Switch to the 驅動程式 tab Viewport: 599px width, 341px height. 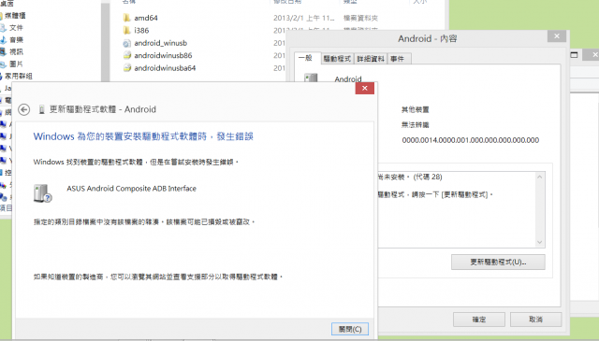click(x=337, y=59)
